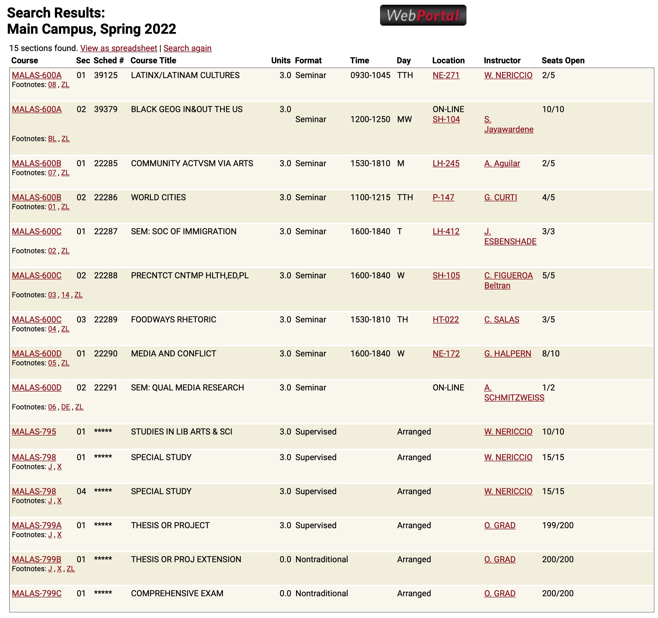The width and height of the screenshot is (658, 618).
Task: Open the MALAS-600A course details
Action: pyautogui.click(x=37, y=75)
